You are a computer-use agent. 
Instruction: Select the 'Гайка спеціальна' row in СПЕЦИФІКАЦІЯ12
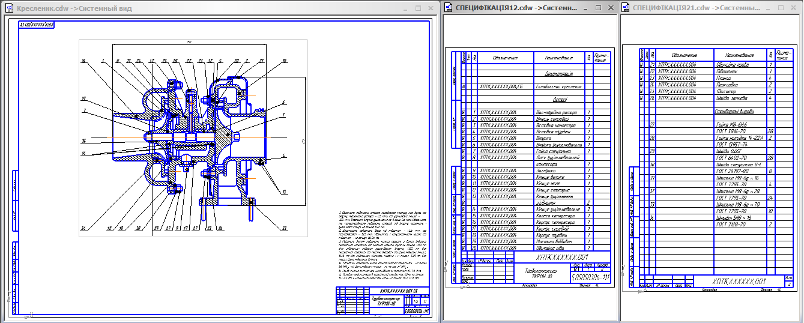tap(536, 151)
